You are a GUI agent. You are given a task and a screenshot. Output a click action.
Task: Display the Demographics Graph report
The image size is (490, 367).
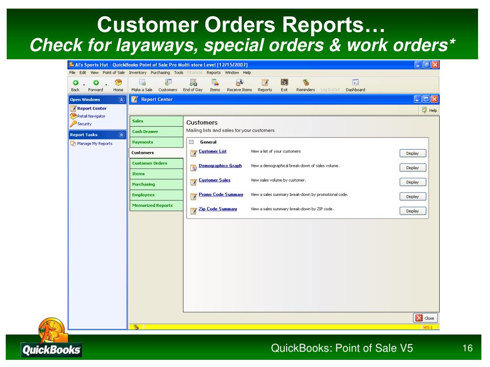click(x=413, y=168)
